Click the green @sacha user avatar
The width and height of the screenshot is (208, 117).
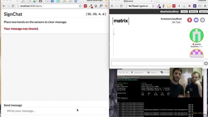[196, 35]
